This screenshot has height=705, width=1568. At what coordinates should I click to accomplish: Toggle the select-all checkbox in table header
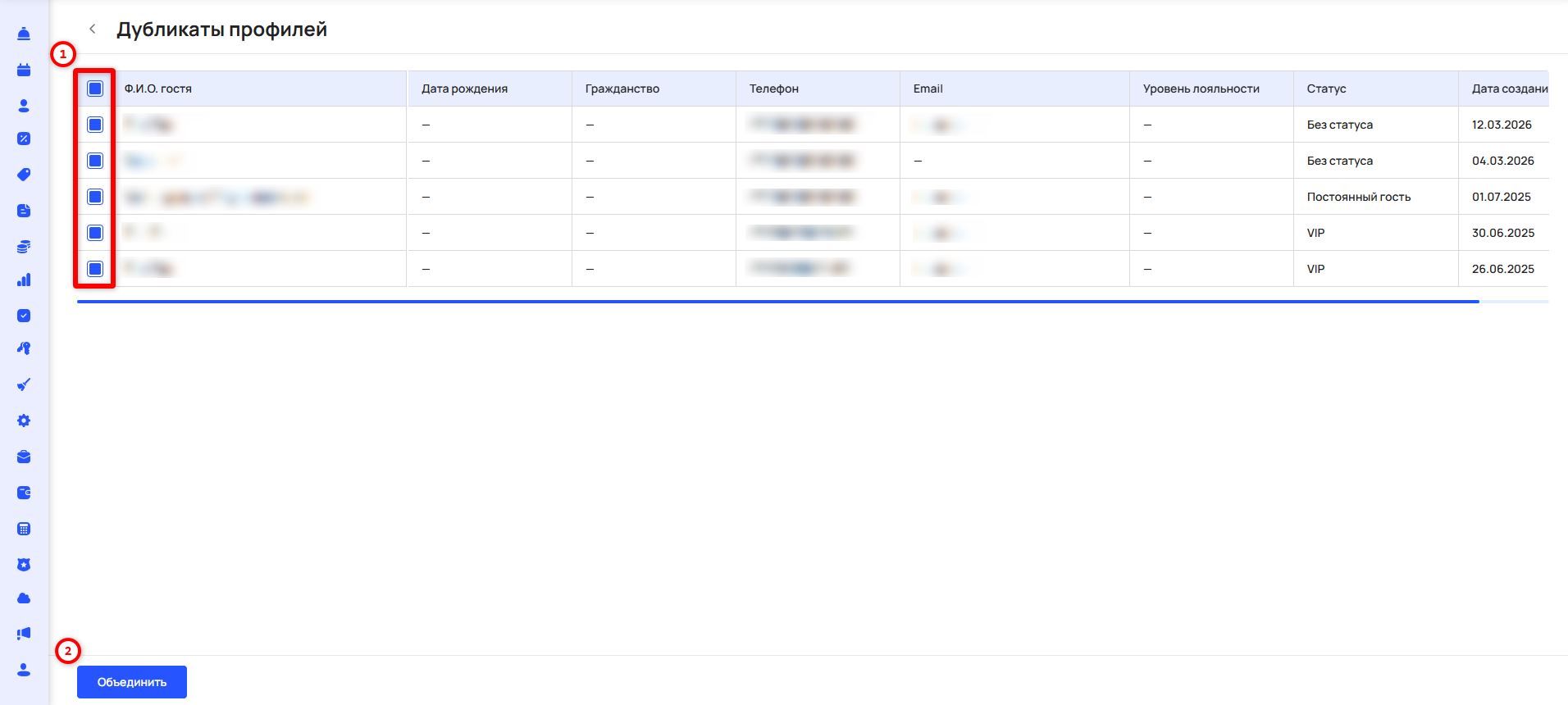pos(95,89)
